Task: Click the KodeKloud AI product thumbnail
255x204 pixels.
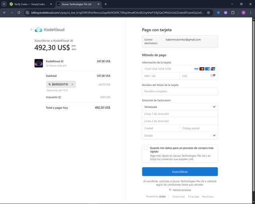Action: pyautogui.click(x=39, y=63)
